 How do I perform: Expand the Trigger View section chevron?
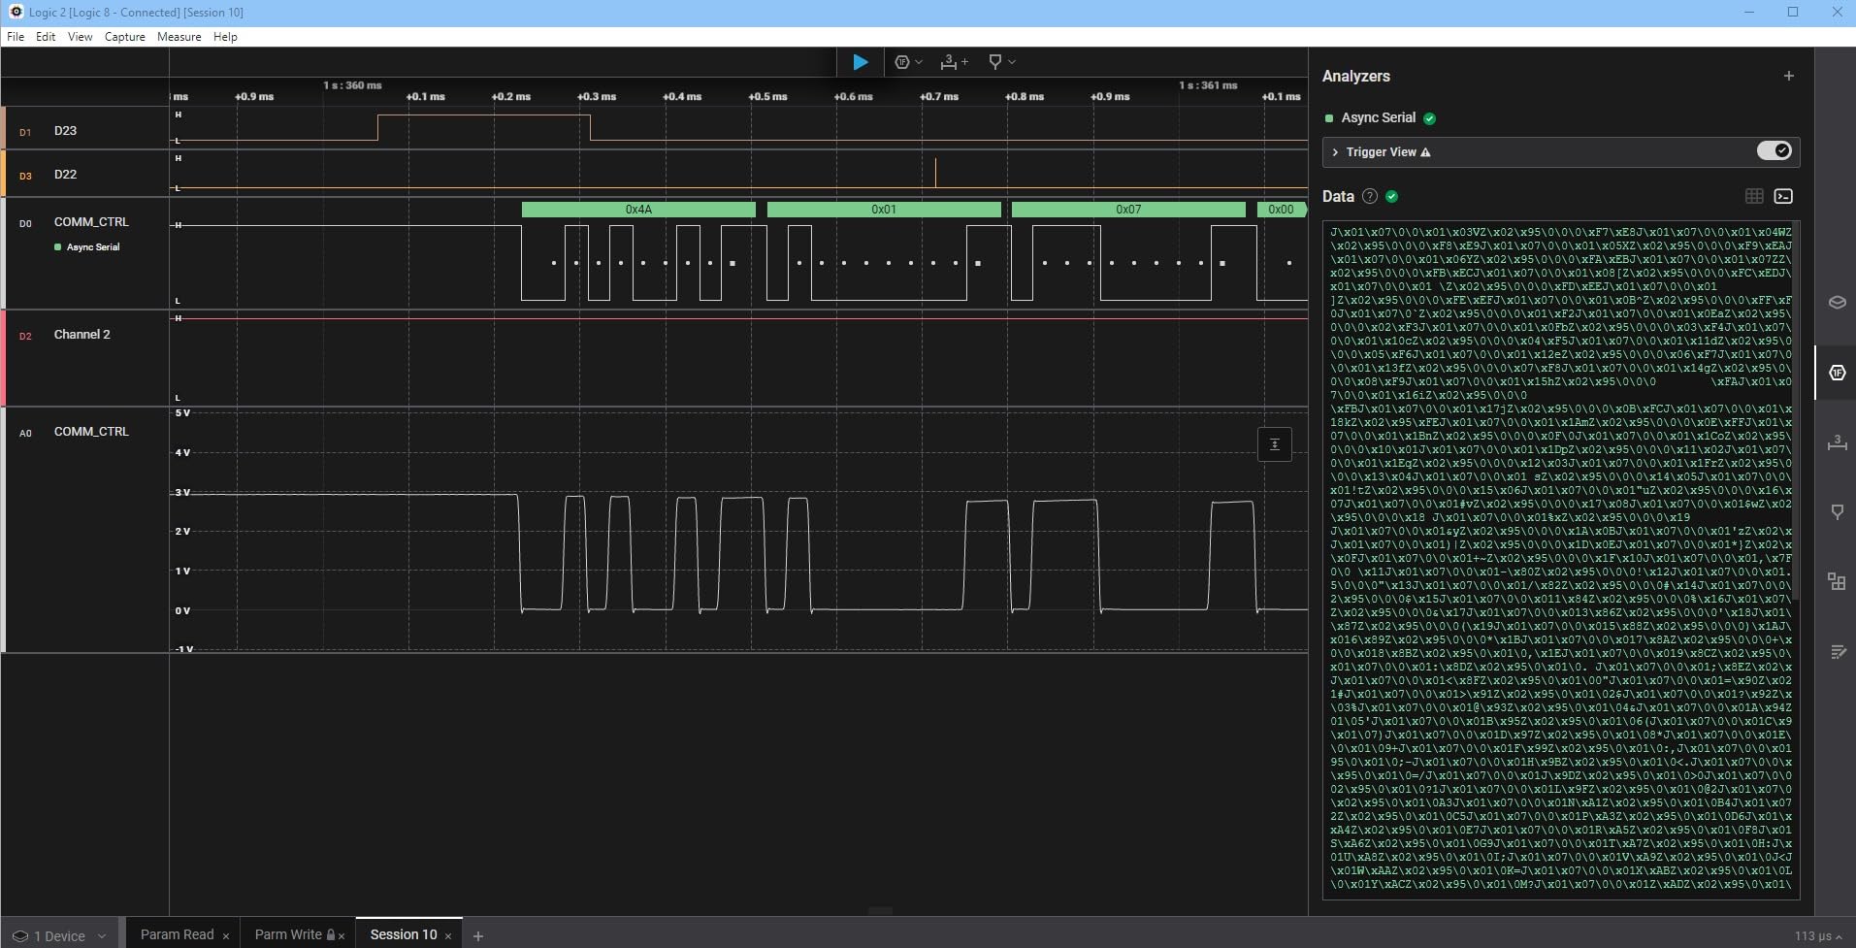[1336, 152]
